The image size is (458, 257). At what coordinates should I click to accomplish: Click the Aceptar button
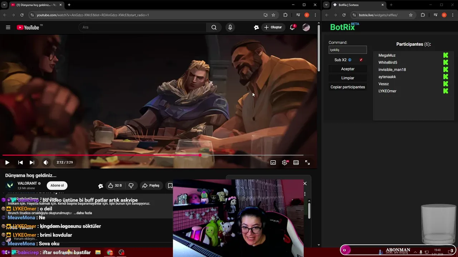click(x=348, y=69)
